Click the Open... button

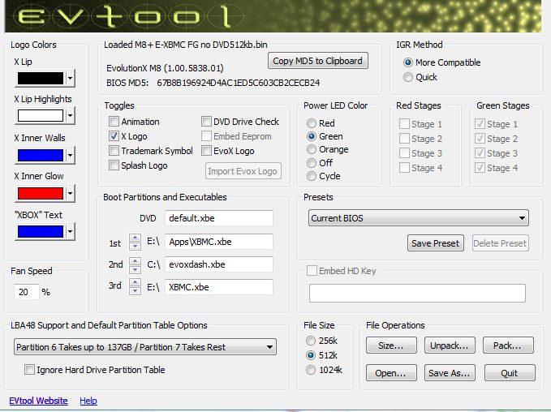(391, 372)
